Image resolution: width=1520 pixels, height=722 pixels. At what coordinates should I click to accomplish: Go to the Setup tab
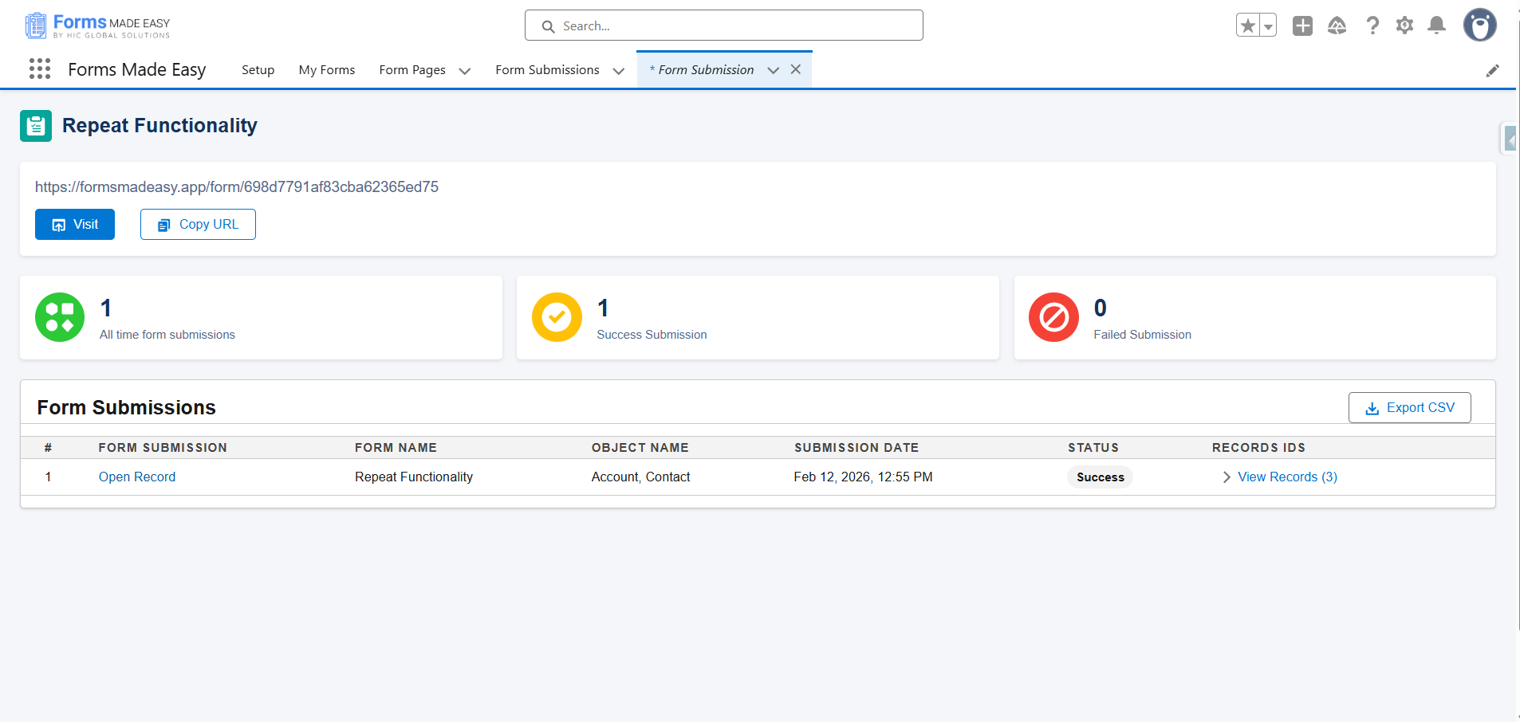click(x=258, y=70)
